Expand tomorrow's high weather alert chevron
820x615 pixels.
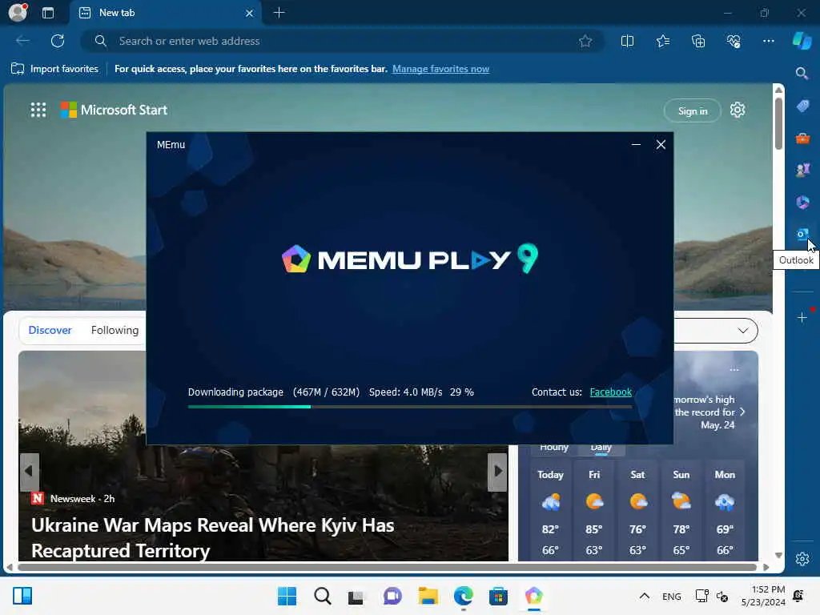click(x=742, y=412)
